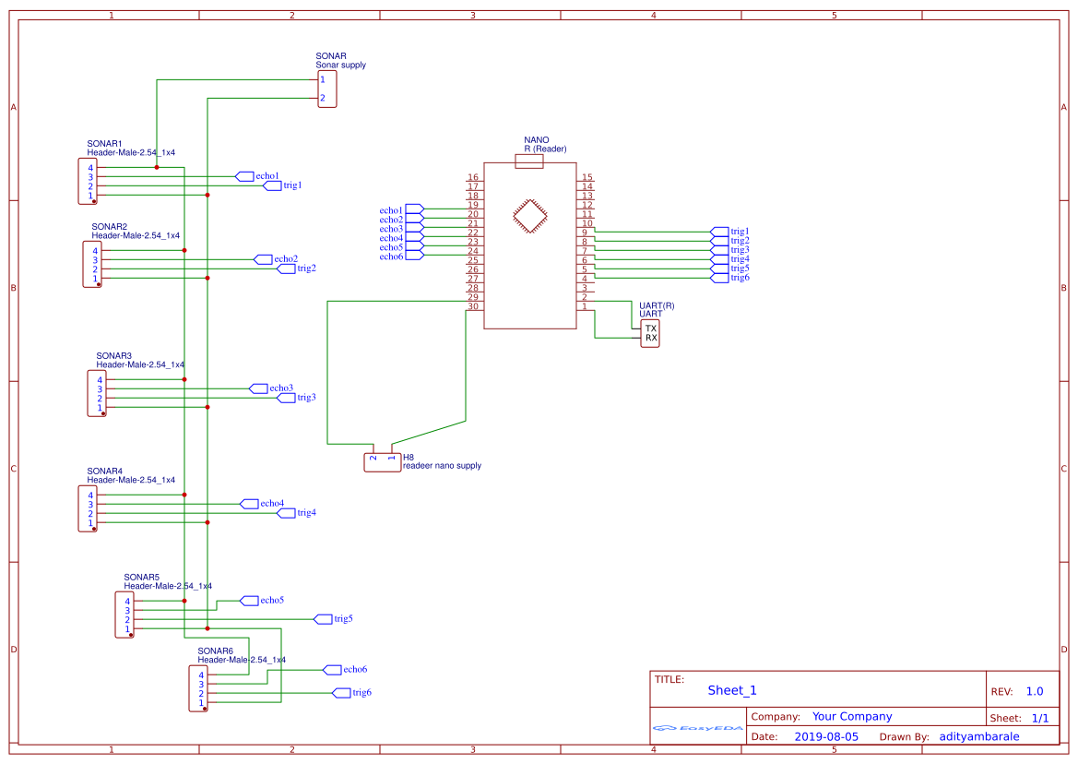
Task: Click pin 1 of the SONAR supply connector
Action: click(x=323, y=79)
